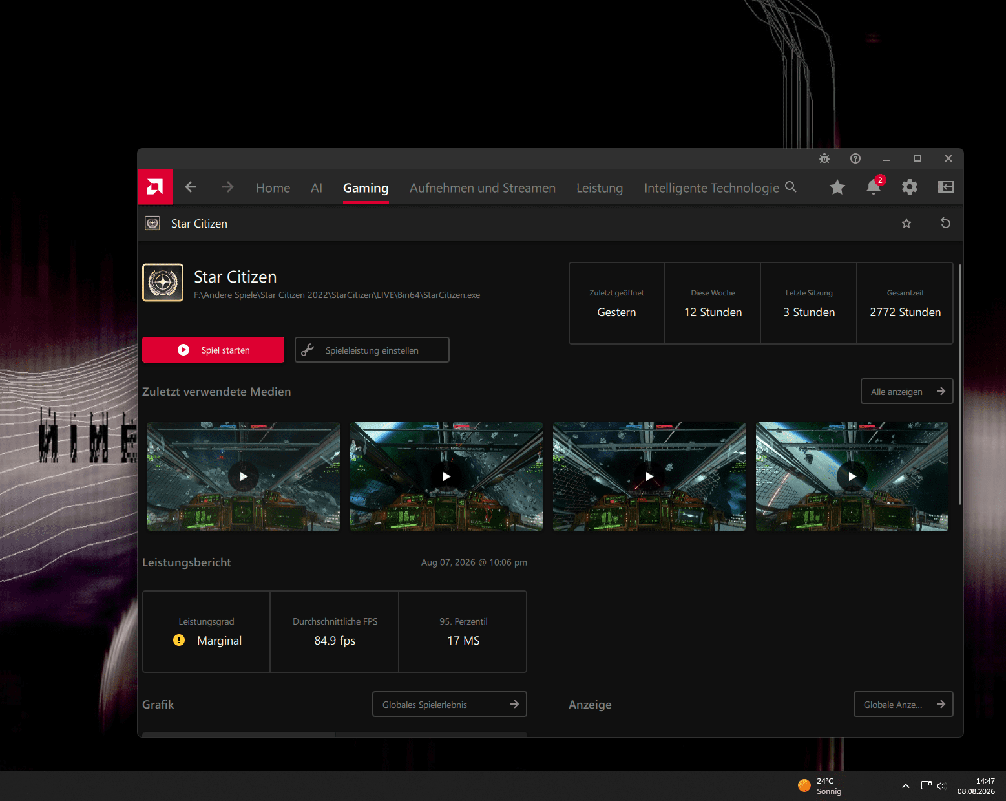Click the yellow warning icon beside Marginal
This screenshot has height=801, width=1006.
click(179, 640)
